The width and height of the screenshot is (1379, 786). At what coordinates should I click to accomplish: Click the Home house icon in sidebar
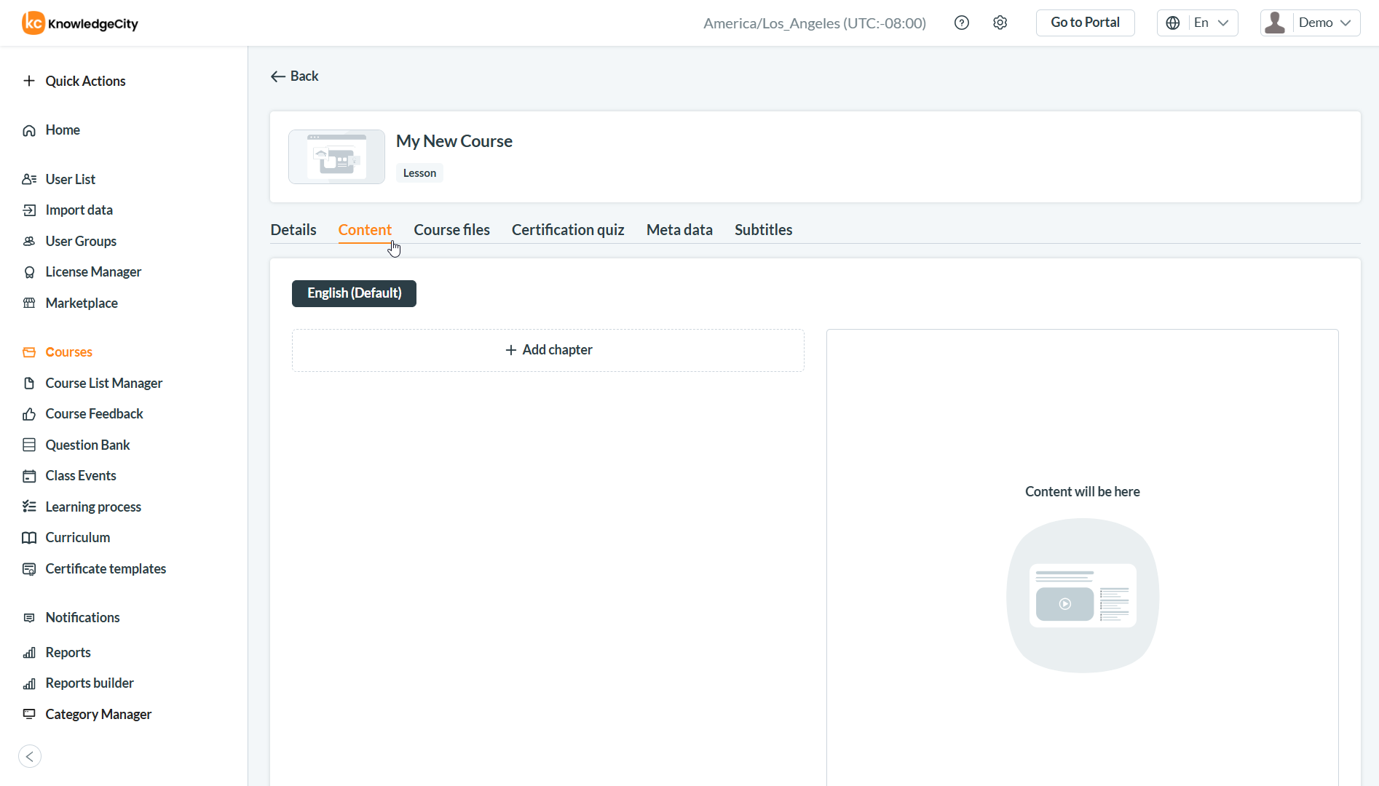(x=29, y=130)
